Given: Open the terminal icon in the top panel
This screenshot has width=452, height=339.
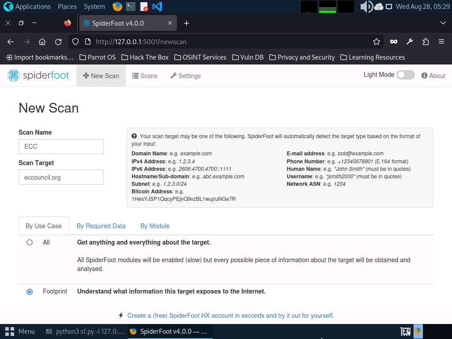Looking at the screenshot, I should click(x=131, y=6).
